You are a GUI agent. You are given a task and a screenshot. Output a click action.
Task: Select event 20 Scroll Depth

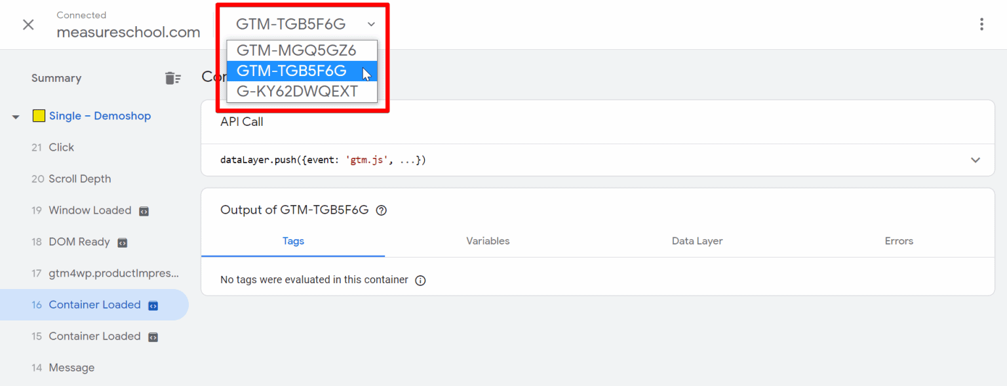79,179
